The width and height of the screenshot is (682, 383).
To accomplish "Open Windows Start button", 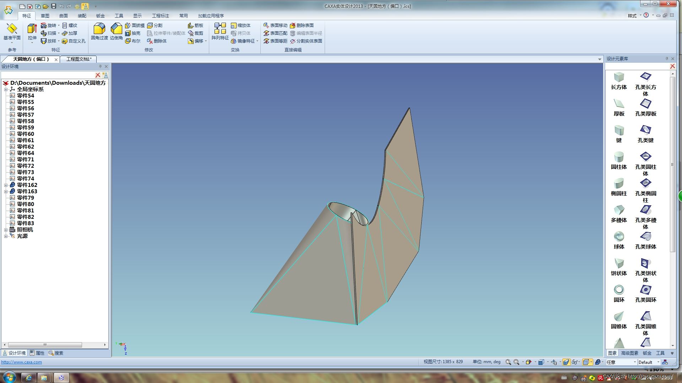I will pyautogui.click(x=9, y=377).
